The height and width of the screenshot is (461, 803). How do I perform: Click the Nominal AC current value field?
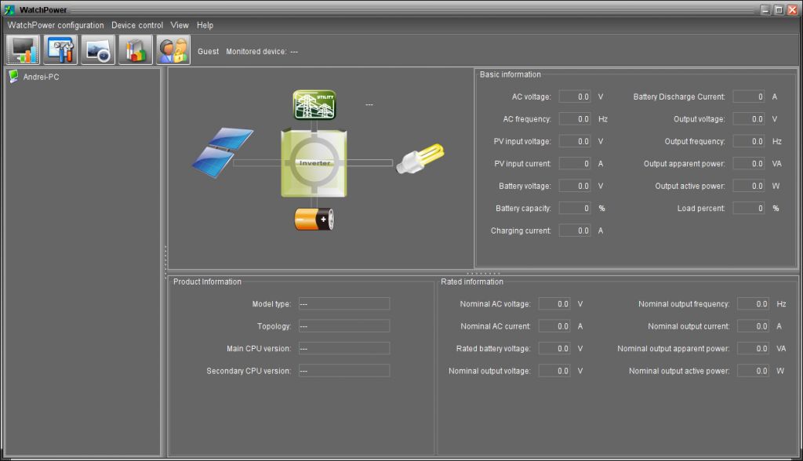coord(554,326)
